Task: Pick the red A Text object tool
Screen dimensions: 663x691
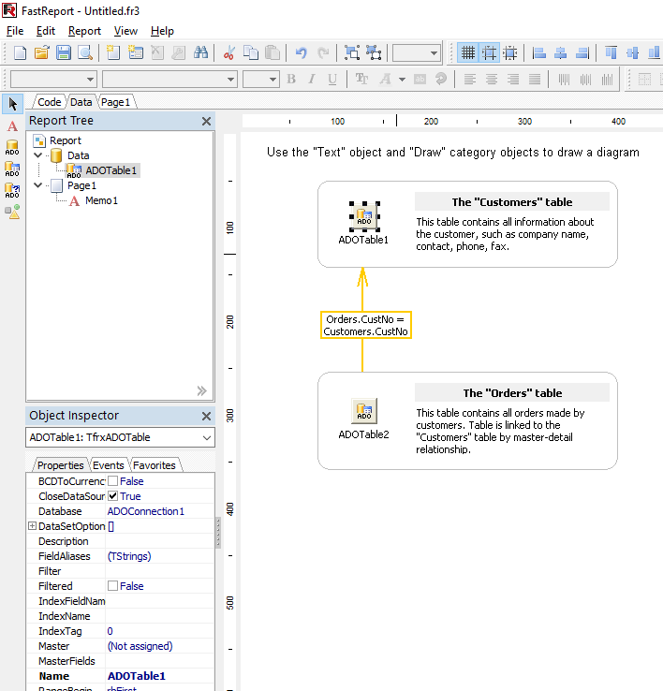Action: pyautogui.click(x=12, y=126)
